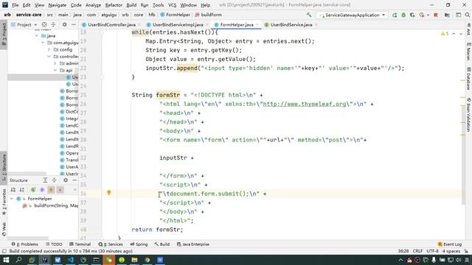Click the red Stop icon
The height and width of the screenshot is (265, 472).
(x=436, y=15)
